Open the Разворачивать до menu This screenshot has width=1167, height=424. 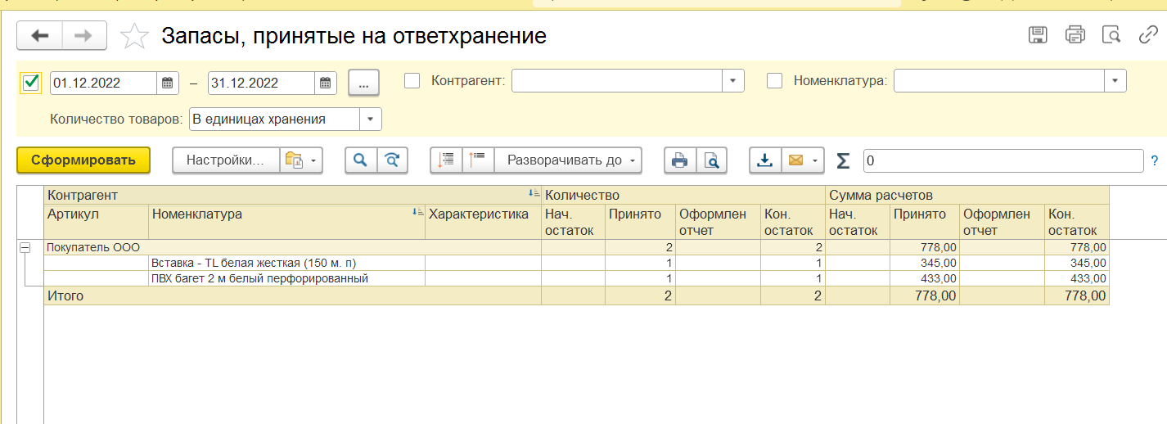pyautogui.click(x=568, y=160)
